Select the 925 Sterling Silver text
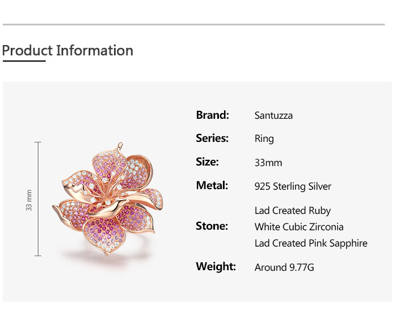This screenshot has width=395, height=331. pyautogui.click(x=293, y=186)
